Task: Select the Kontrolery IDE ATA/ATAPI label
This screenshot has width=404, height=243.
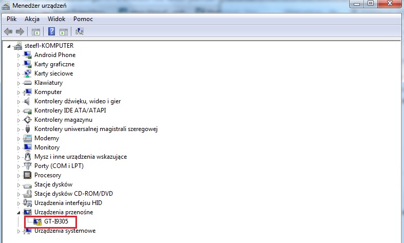Action: [70, 110]
